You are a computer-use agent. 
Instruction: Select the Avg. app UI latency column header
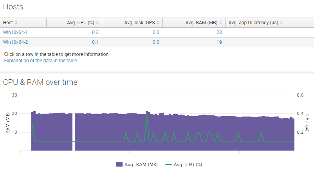(x=253, y=23)
